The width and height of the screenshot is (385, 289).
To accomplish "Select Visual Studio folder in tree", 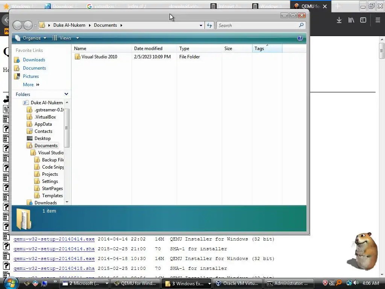I will point(51,153).
